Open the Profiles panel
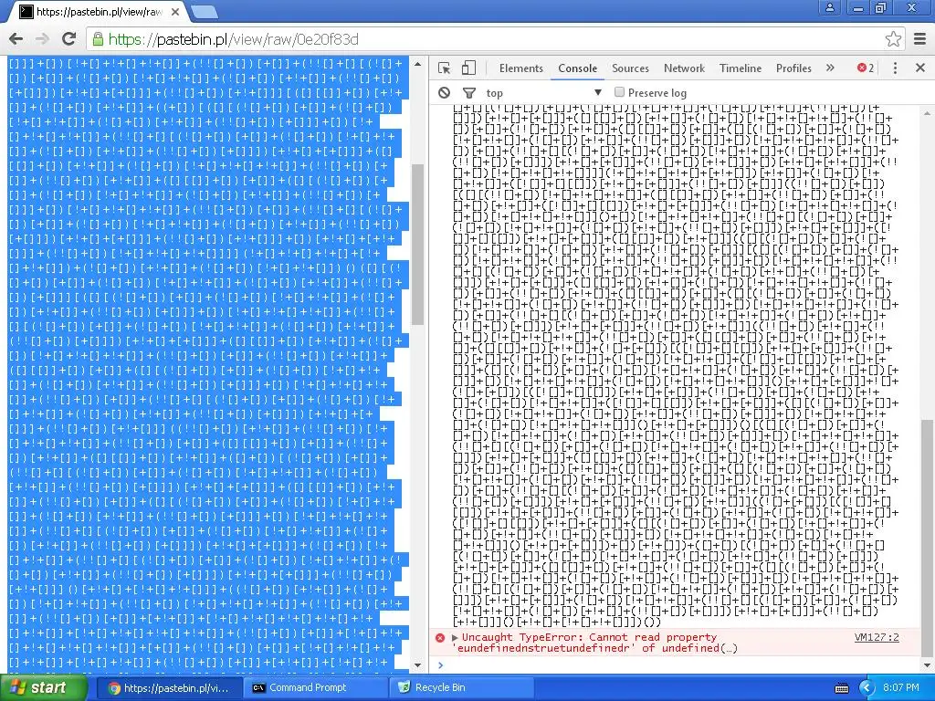The image size is (935, 701). [793, 68]
